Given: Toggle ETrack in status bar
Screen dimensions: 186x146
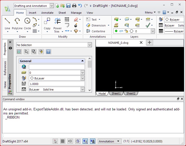Looking at the screenshot, I should coord(92,141).
